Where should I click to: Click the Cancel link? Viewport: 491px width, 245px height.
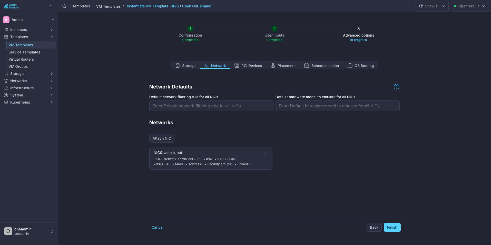coord(157,227)
